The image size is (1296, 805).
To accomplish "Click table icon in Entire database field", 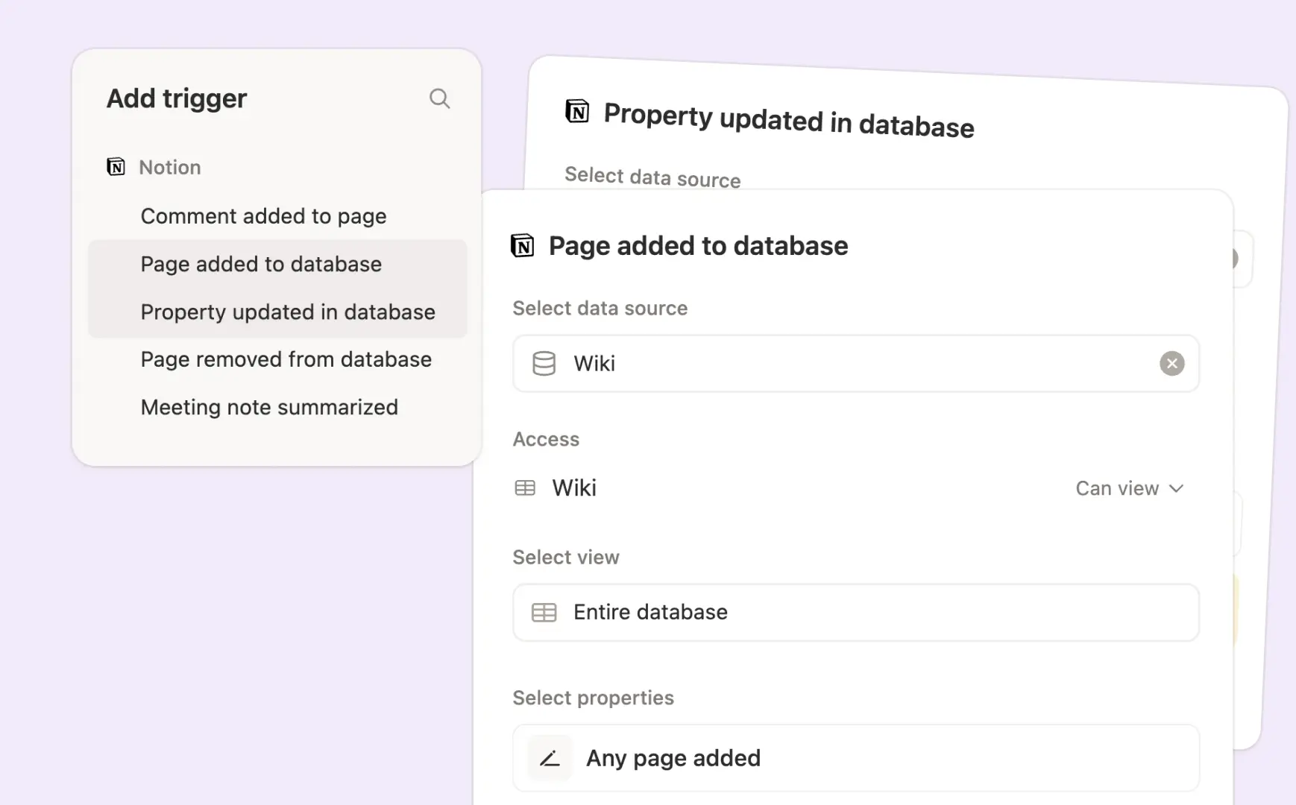I will coord(544,613).
